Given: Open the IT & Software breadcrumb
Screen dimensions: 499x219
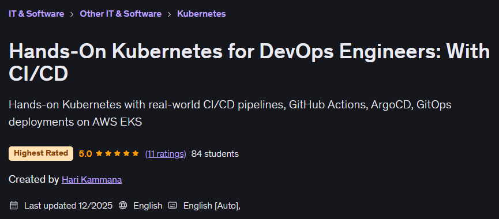Looking at the screenshot, I should pyautogui.click(x=36, y=14).
